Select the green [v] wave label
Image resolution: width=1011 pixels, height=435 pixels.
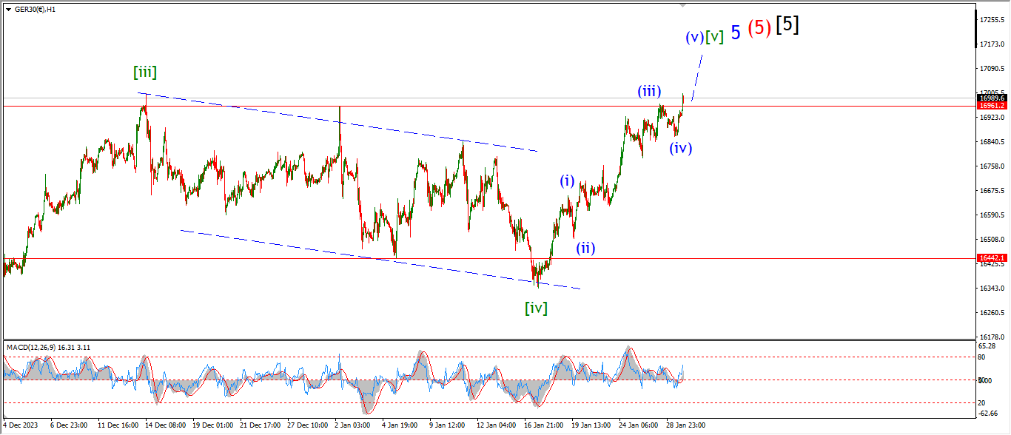click(x=714, y=36)
